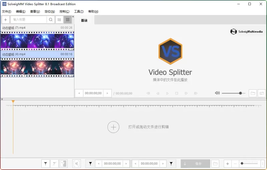Switch media library to list view
Viewport: 267px width, 170px height.
[x=59, y=20]
